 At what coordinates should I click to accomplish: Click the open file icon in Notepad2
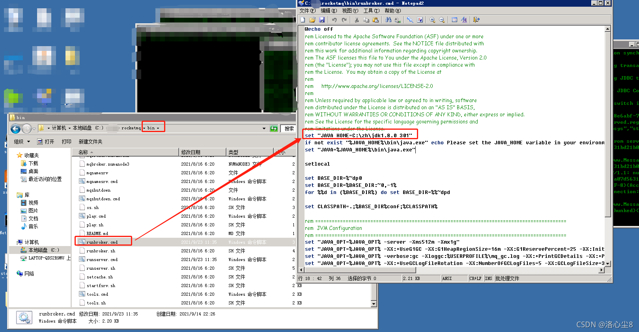(x=312, y=20)
